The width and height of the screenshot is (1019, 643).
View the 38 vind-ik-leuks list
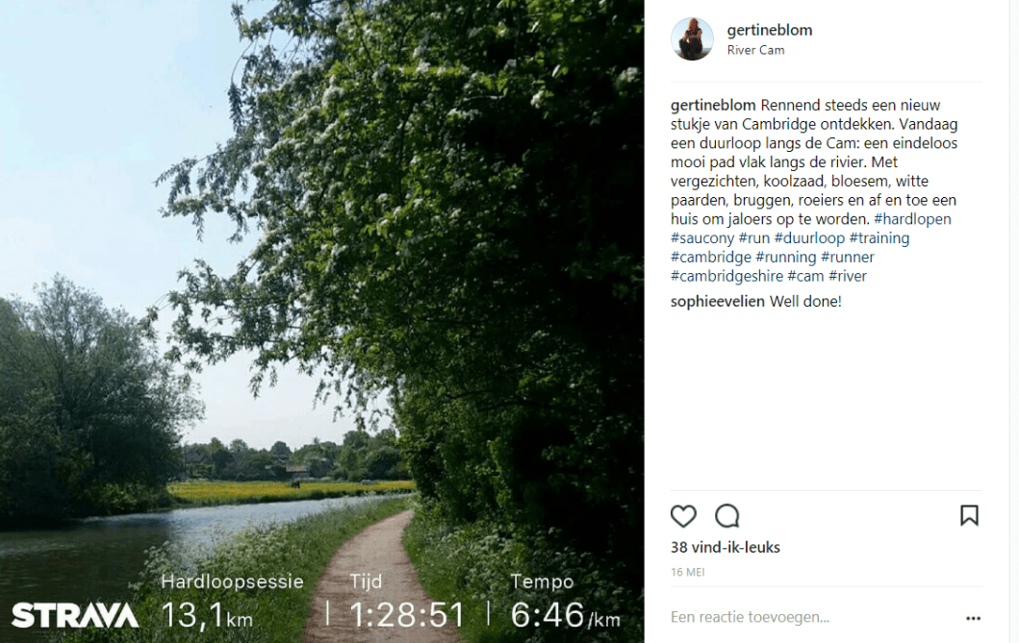pos(726,547)
